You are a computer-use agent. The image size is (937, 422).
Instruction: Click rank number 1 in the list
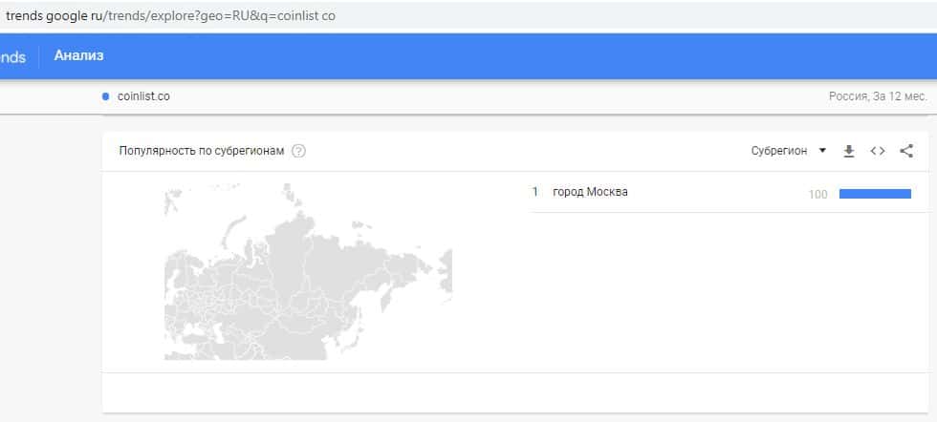(535, 192)
